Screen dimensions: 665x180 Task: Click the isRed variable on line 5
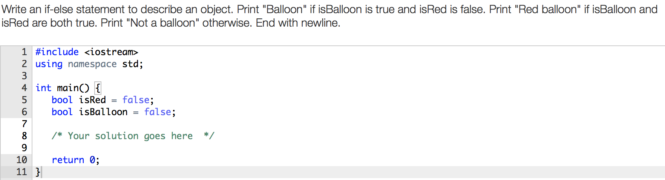92,100
